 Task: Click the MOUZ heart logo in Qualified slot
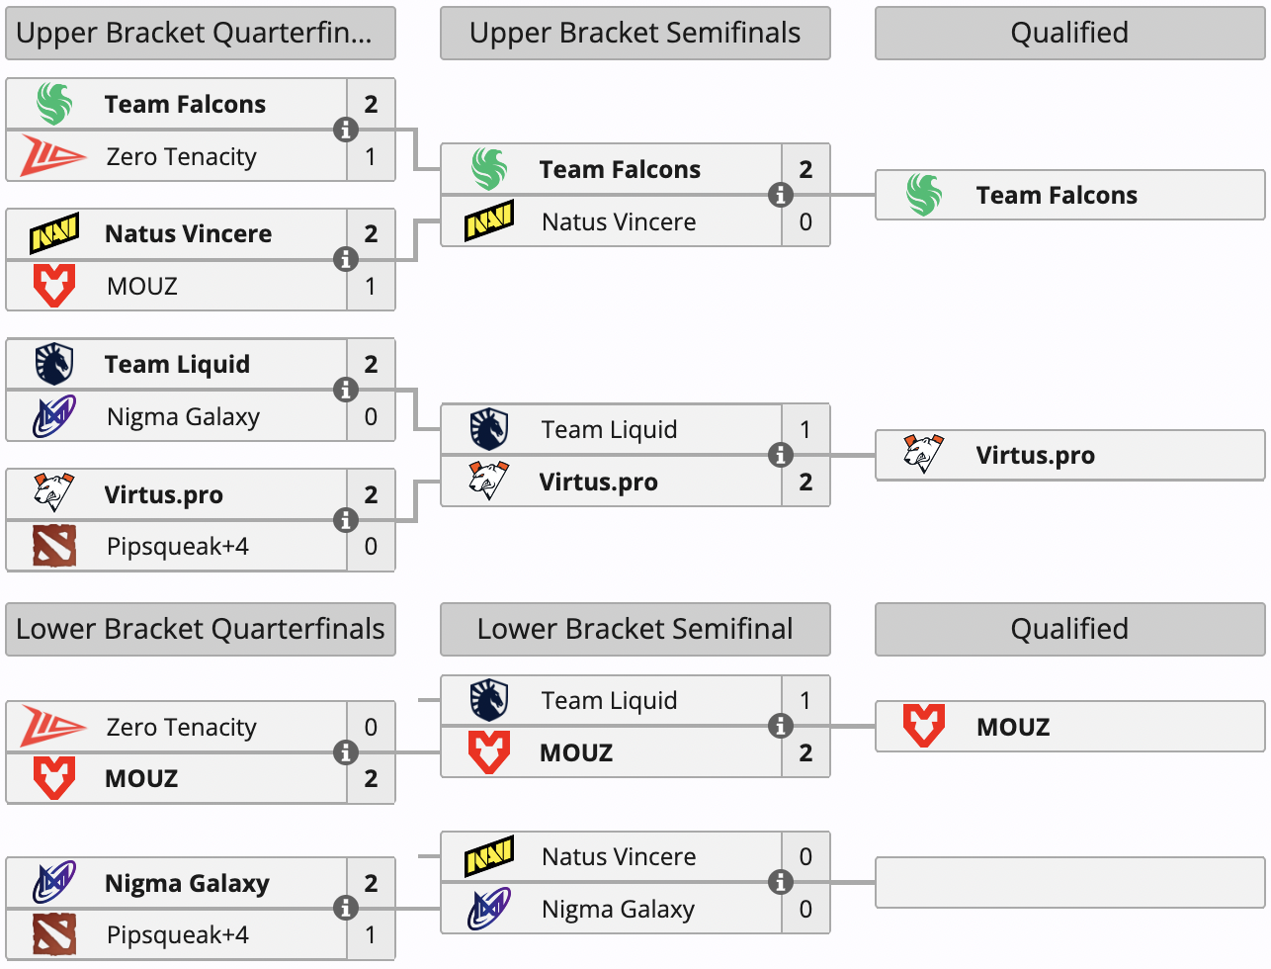923,726
